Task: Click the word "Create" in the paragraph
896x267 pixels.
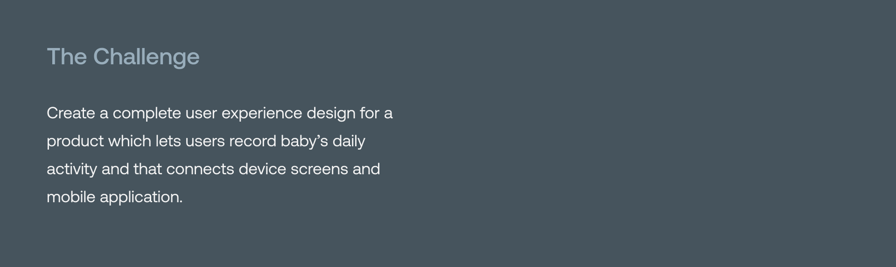Action: click(70, 113)
